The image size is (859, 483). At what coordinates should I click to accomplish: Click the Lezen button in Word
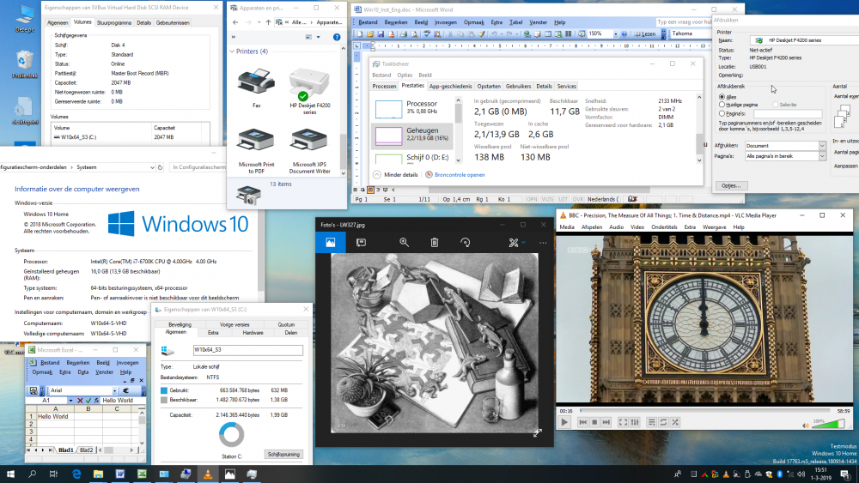tap(645, 34)
